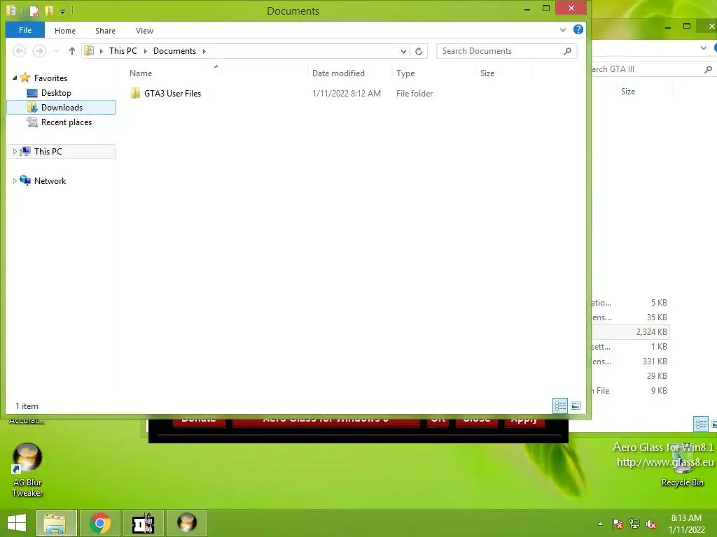Screen dimensions: 717x537
Task: Open AG Blur Tweaker desktop shortcut
Action: point(27,470)
